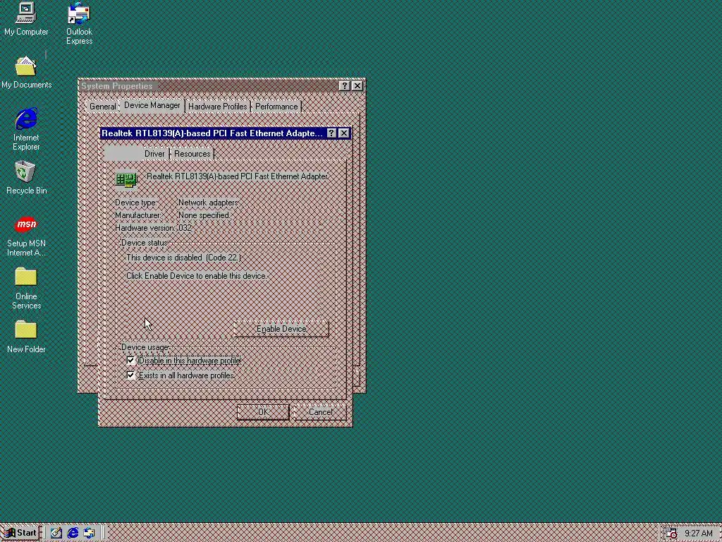This screenshot has height=542, width=722.
Task: Open the Start menu
Action: (20, 533)
